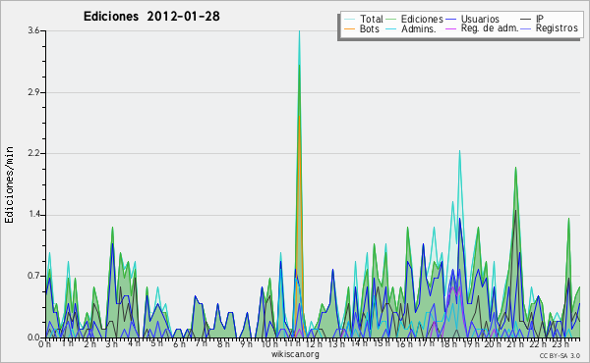Click the '21 h' x-axis label
590x363 pixels.
point(514,344)
